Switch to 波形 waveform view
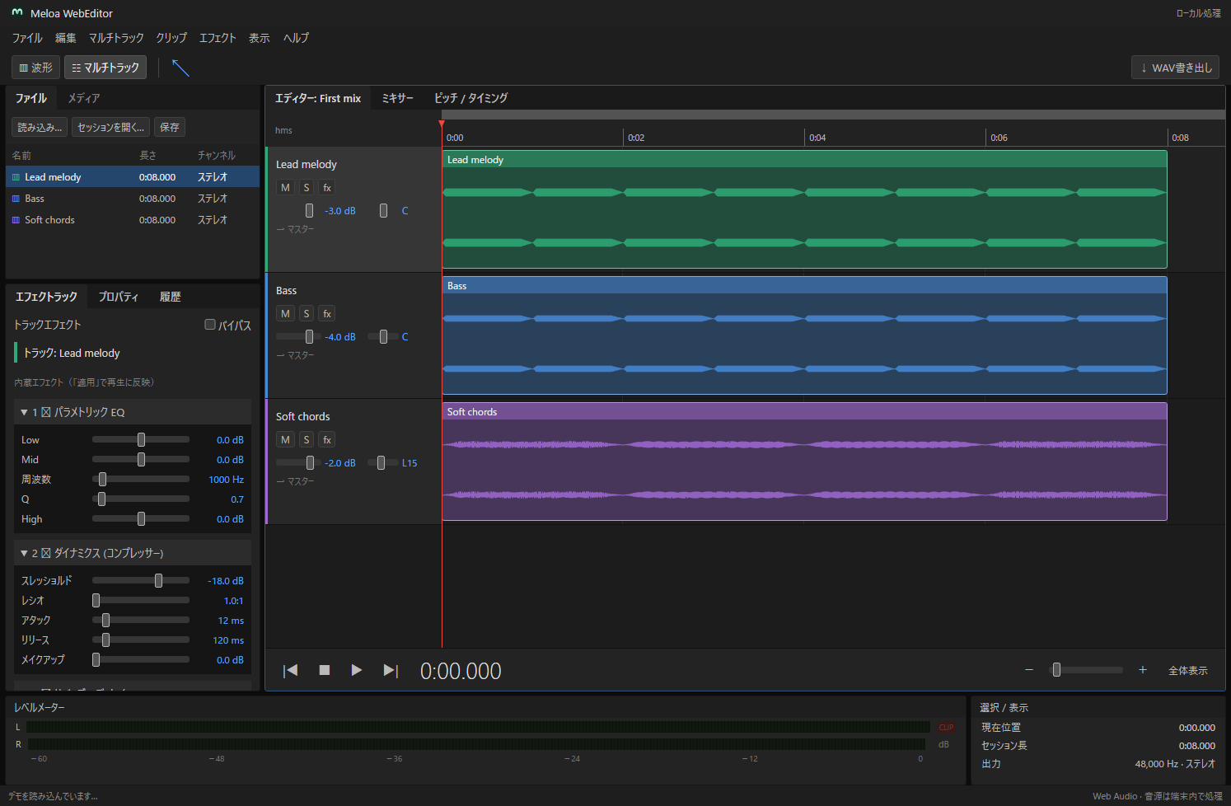Viewport: 1231px width, 806px height. pyautogui.click(x=35, y=68)
